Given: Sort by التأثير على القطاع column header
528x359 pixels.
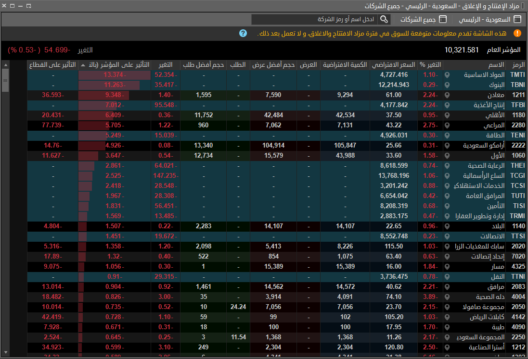Looking at the screenshot, I should tap(52, 65).
